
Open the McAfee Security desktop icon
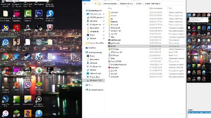tap(50, 30)
